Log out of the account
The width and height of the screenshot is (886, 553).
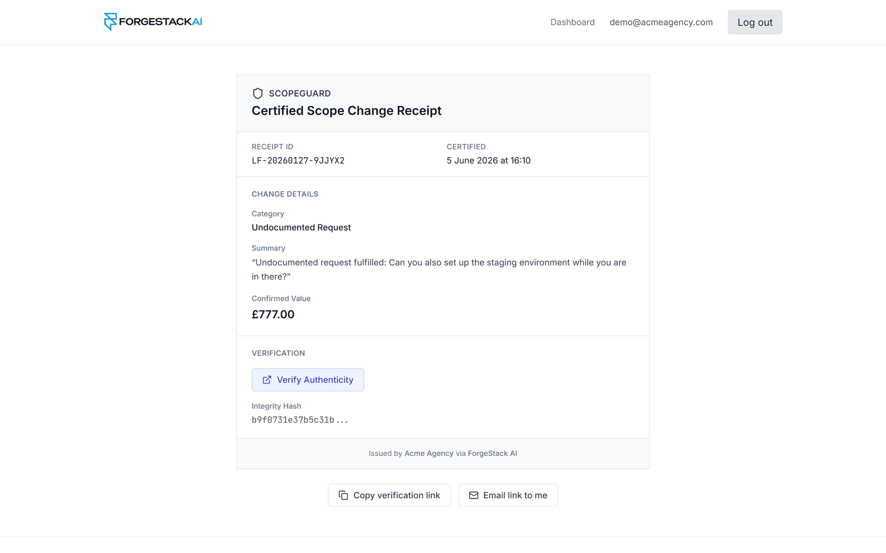(755, 22)
